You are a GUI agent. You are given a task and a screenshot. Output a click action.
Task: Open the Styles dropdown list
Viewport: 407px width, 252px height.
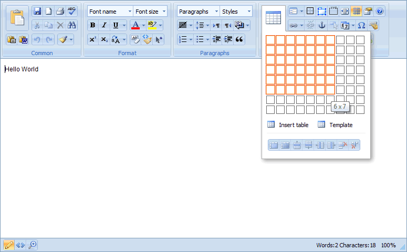tap(235, 12)
